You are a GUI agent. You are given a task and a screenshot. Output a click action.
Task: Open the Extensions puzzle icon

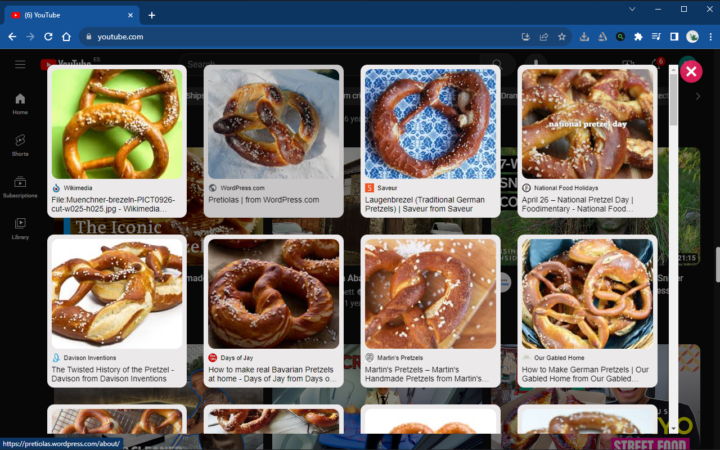pos(638,37)
